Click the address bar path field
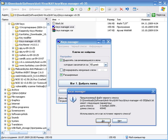The height and width of the screenshot is (140, 168). pyautogui.click(x=78, y=15)
